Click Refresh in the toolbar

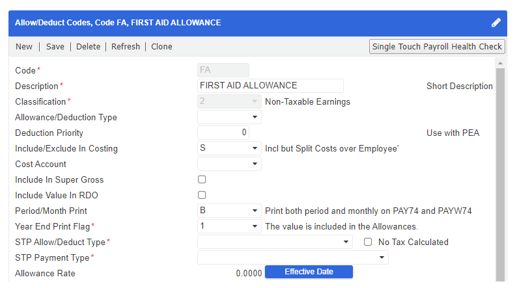[x=126, y=47]
